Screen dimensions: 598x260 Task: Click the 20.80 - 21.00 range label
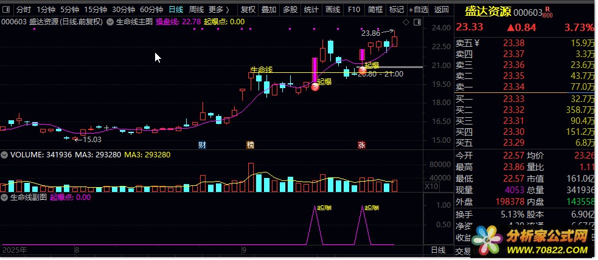[x=381, y=74]
